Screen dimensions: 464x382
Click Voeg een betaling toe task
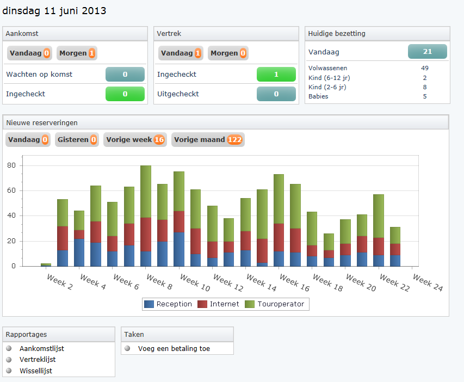pyautogui.click(x=174, y=348)
